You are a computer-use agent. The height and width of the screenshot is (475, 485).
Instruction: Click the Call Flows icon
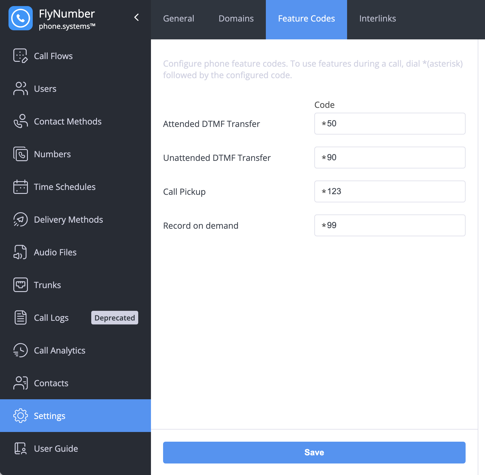point(21,56)
